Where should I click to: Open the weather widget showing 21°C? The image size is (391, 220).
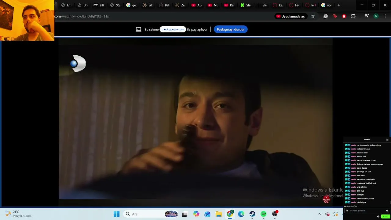tap(19, 214)
